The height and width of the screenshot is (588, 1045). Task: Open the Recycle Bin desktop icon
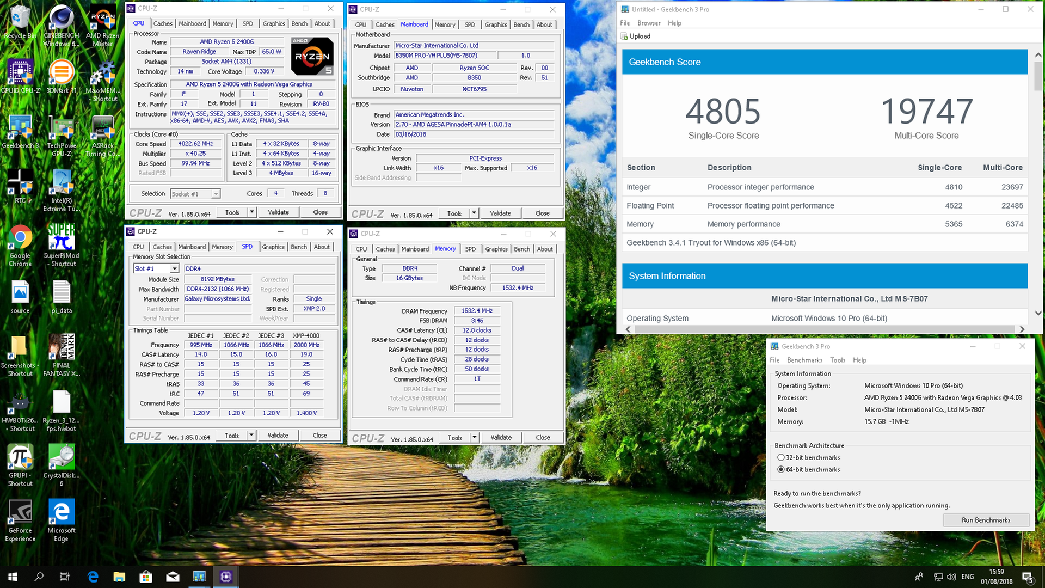point(20,23)
